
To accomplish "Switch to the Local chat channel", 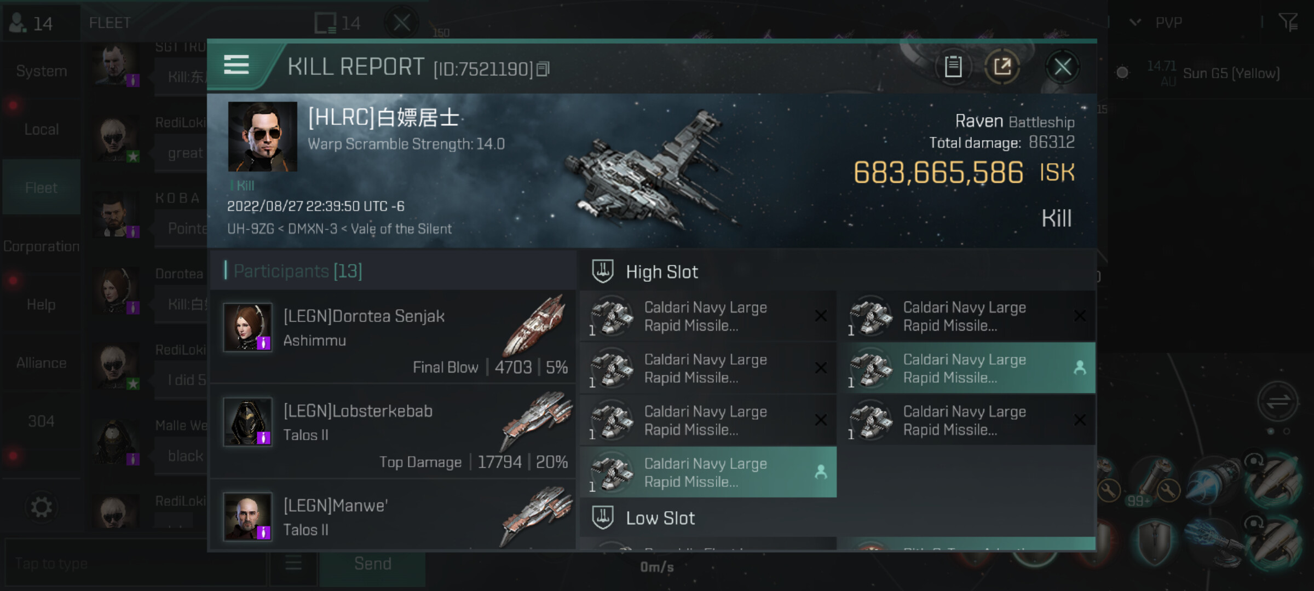I will (x=41, y=130).
